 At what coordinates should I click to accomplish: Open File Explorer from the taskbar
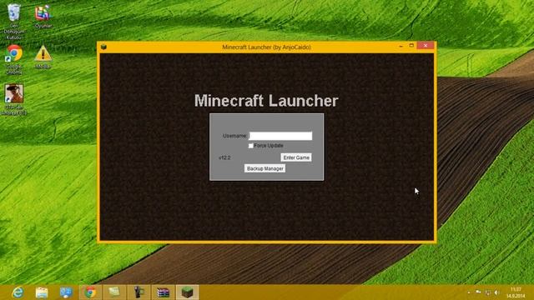click(x=42, y=292)
